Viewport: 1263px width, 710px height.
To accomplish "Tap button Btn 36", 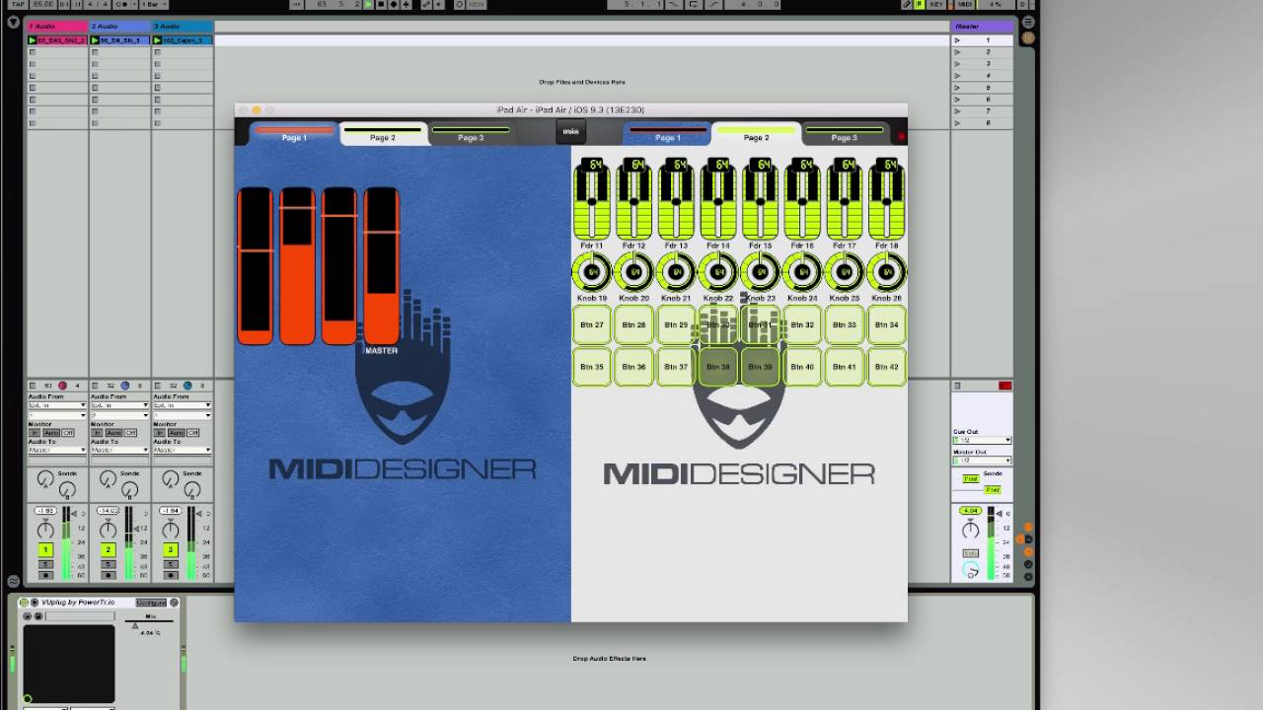I will pyautogui.click(x=634, y=367).
